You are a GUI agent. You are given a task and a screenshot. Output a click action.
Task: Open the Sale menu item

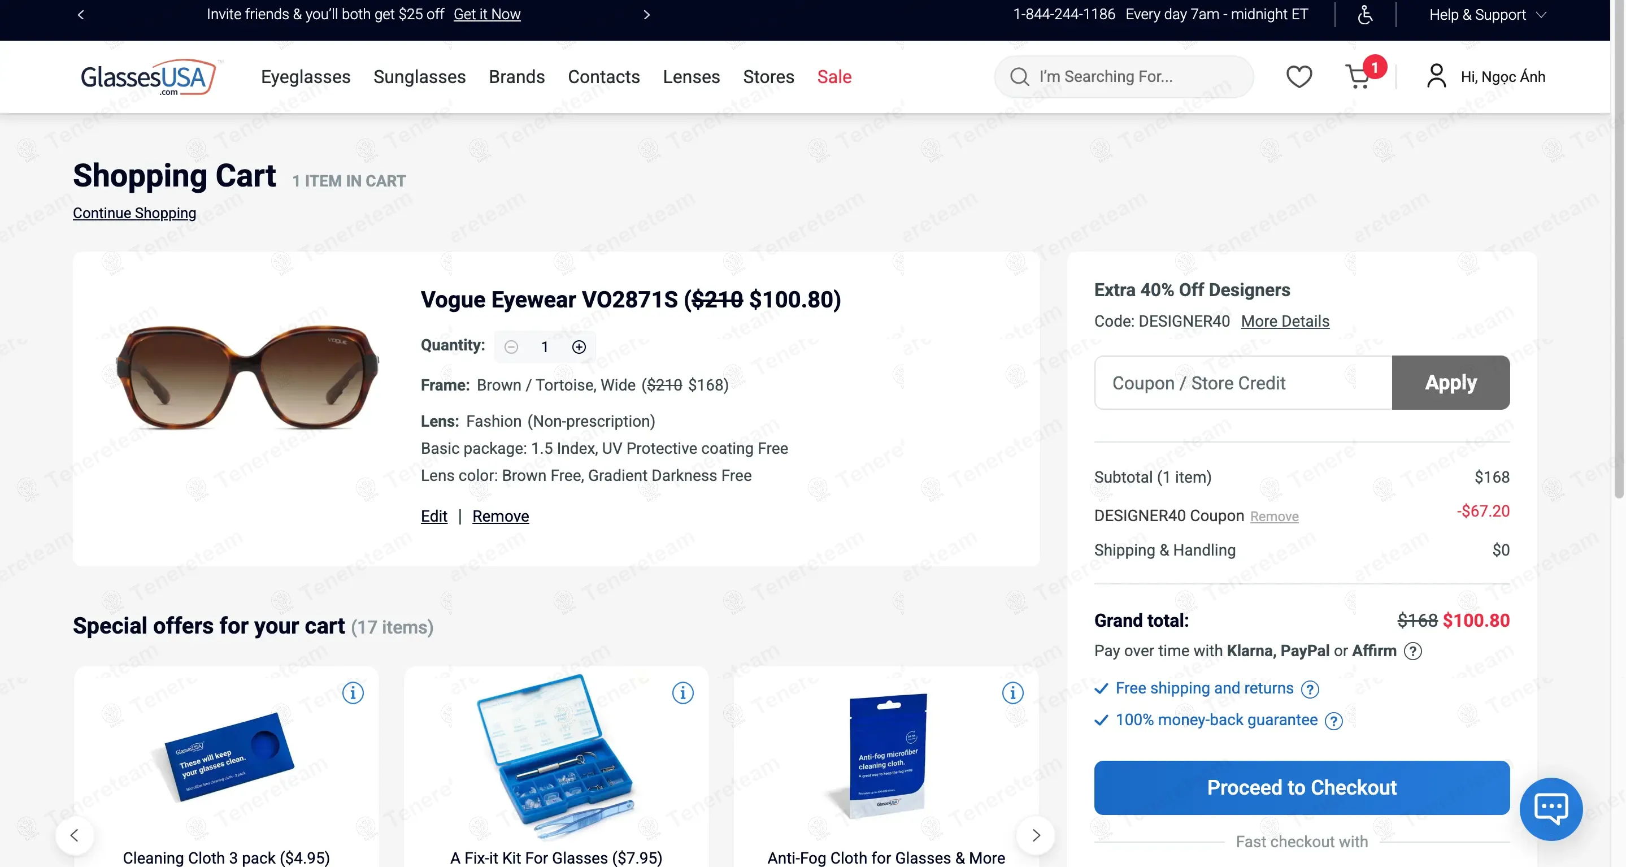point(834,76)
